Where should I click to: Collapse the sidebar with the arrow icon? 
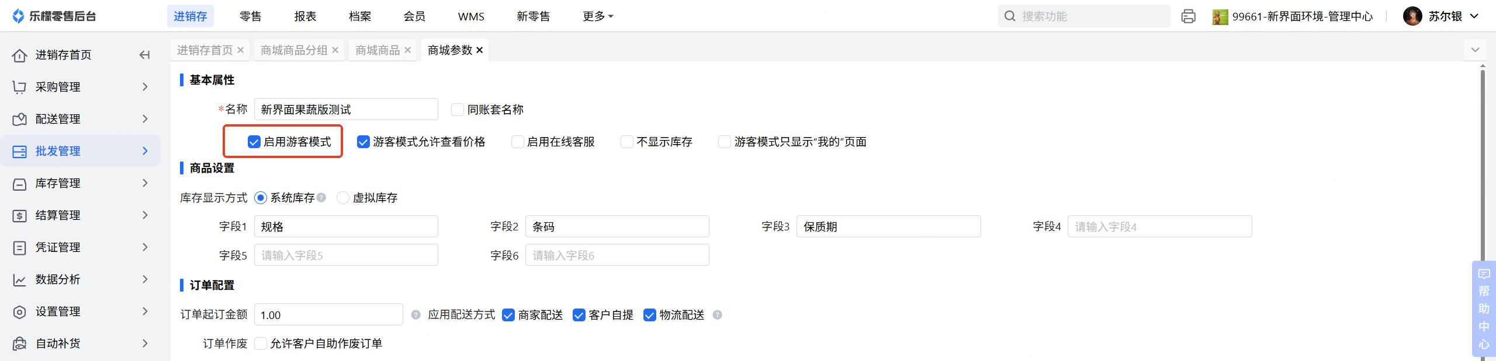(144, 55)
